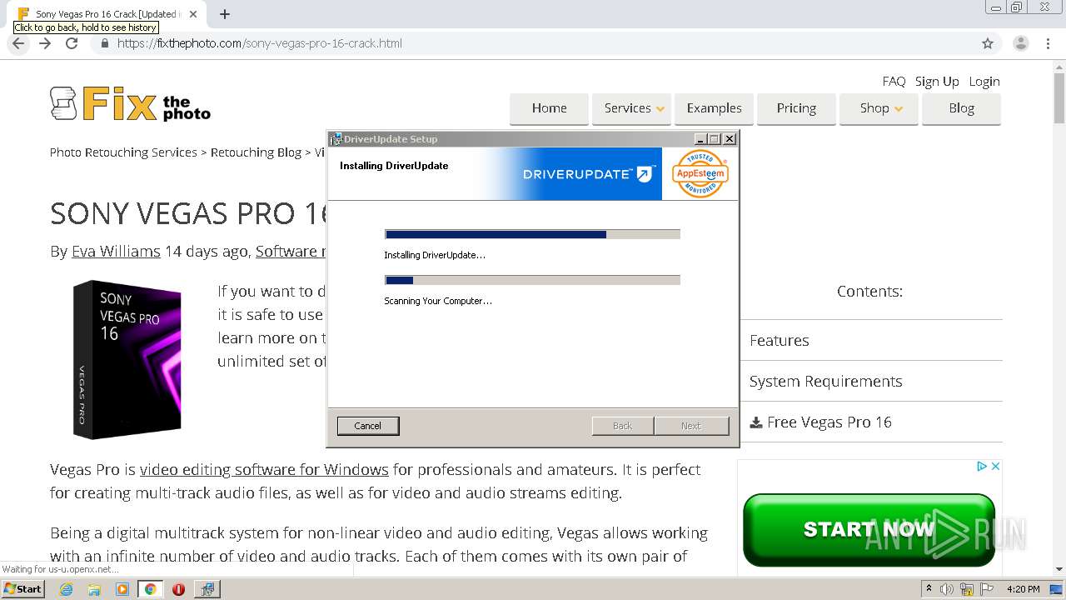This screenshot has width=1066, height=600.
Task: Click the AppEsteem trusted badge
Action: 700,173
